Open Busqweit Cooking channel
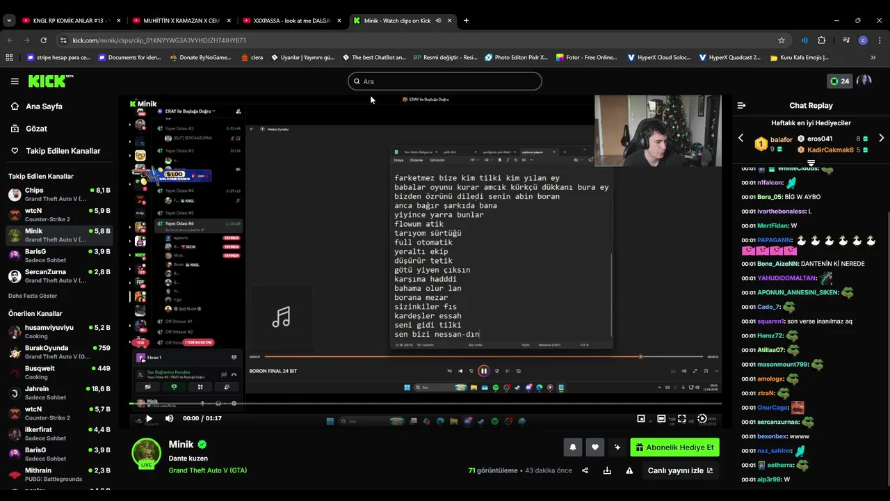This screenshot has height=501, width=890. (x=59, y=372)
